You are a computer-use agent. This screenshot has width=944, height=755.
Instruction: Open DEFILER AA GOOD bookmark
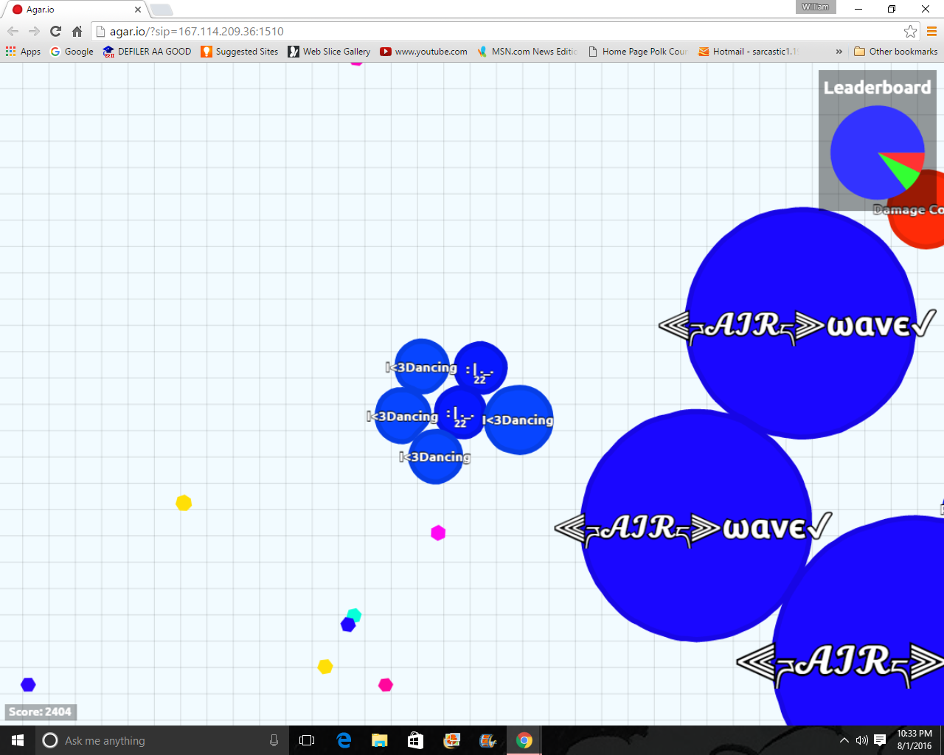pyautogui.click(x=147, y=52)
